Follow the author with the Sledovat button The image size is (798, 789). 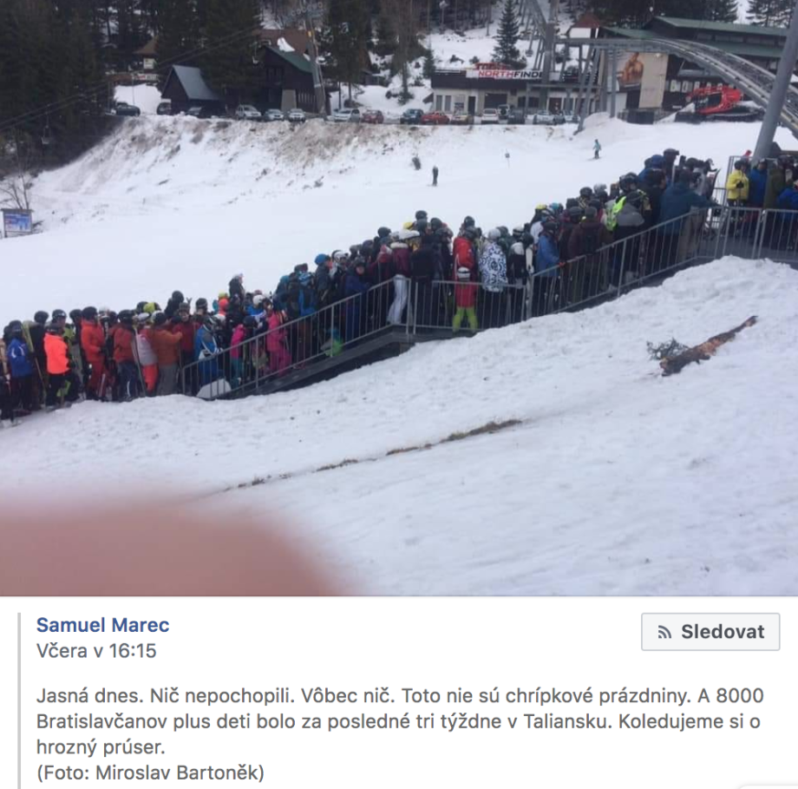[x=710, y=632]
